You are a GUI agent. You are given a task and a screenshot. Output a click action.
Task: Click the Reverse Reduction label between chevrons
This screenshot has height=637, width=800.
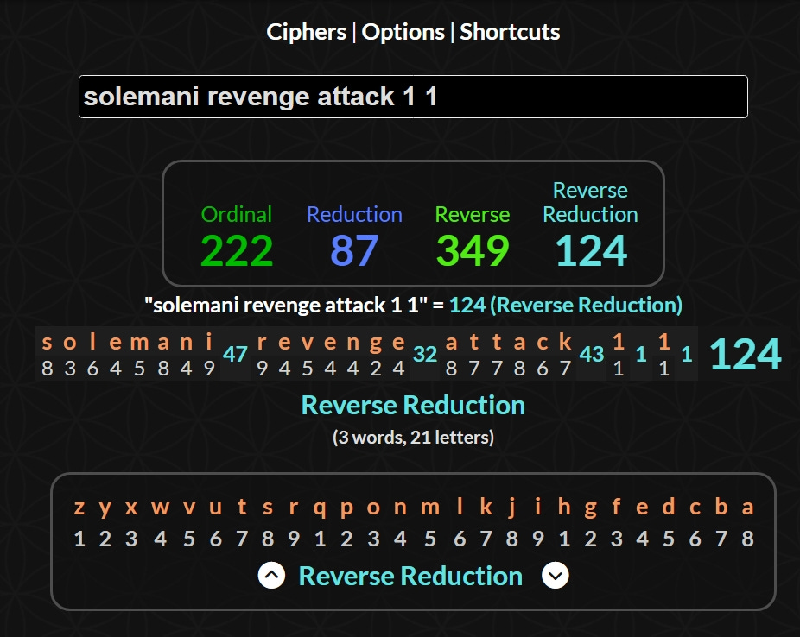[410, 577]
